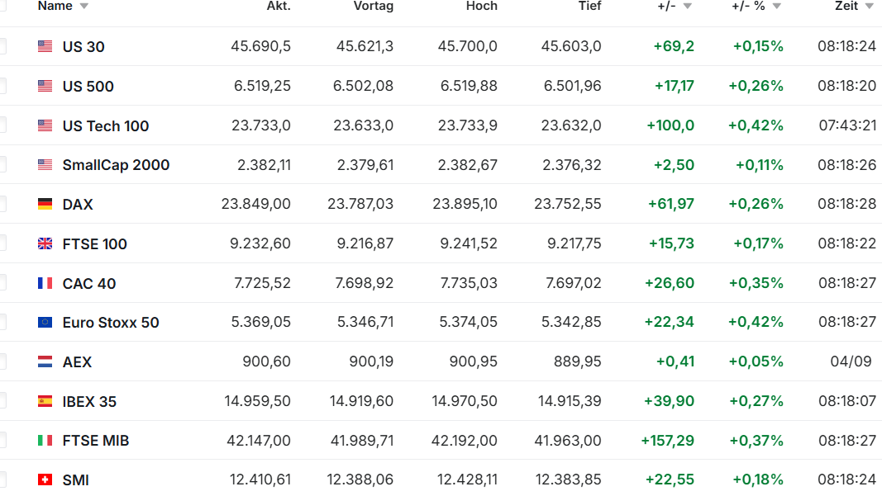
Task: Click the +/- column sort arrow
Action: click(x=688, y=7)
